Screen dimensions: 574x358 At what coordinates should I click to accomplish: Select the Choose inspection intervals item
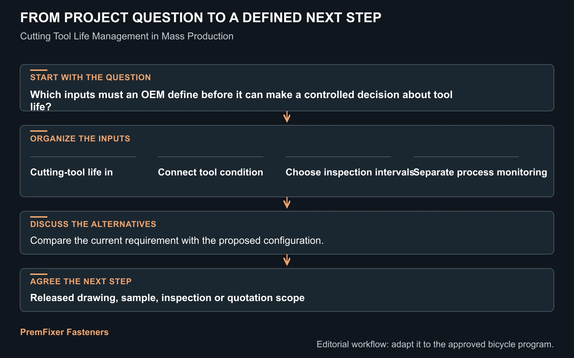click(x=350, y=172)
